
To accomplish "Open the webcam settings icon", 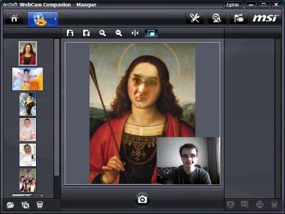I will [216, 18].
